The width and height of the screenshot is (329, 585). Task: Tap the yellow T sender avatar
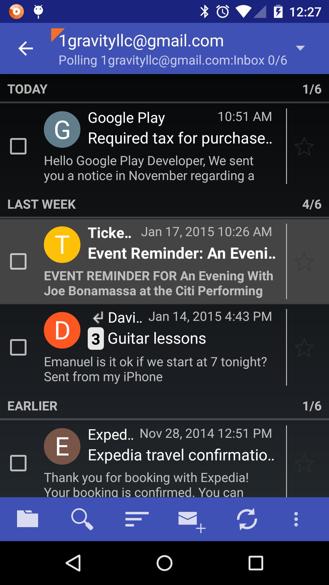pyautogui.click(x=62, y=245)
